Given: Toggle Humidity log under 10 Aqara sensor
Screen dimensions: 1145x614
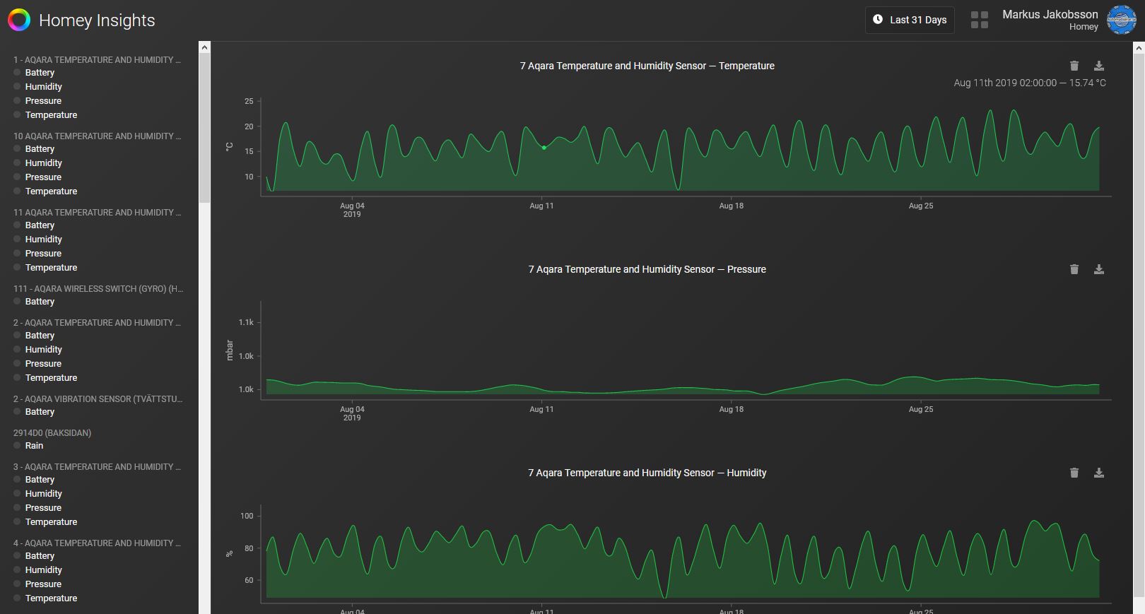Looking at the screenshot, I should [x=37, y=163].
